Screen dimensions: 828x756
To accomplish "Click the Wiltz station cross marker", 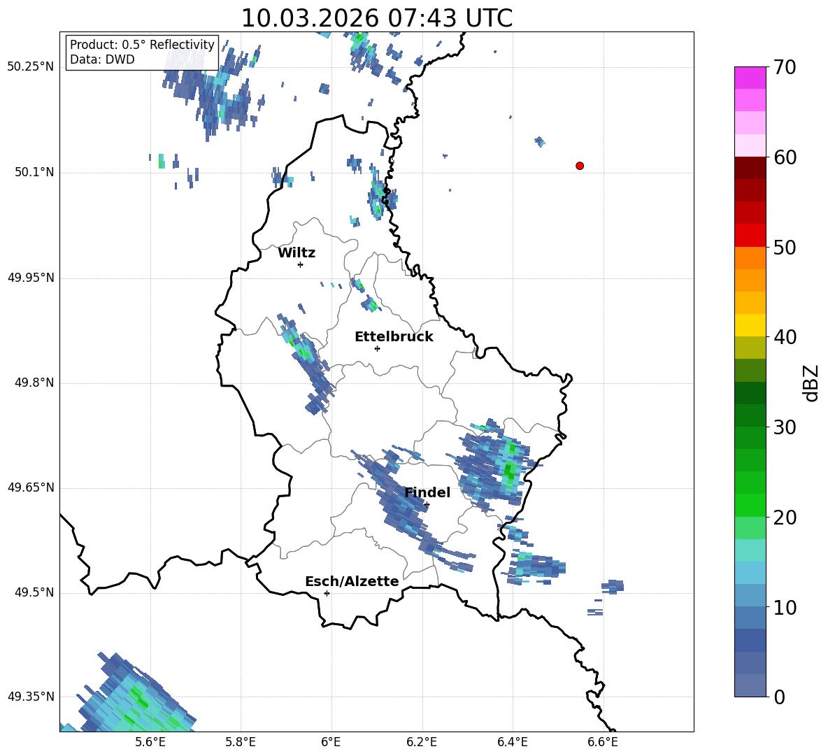I will tap(301, 264).
